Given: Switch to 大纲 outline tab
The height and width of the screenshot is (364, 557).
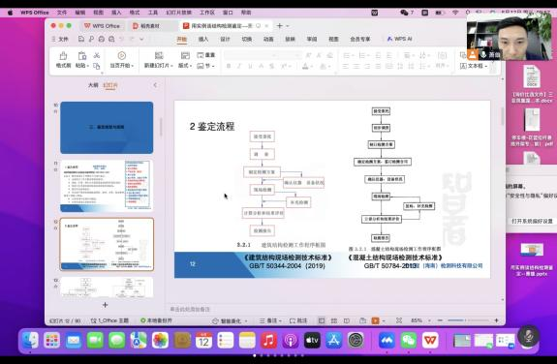Looking at the screenshot, I should pos(93,85).
